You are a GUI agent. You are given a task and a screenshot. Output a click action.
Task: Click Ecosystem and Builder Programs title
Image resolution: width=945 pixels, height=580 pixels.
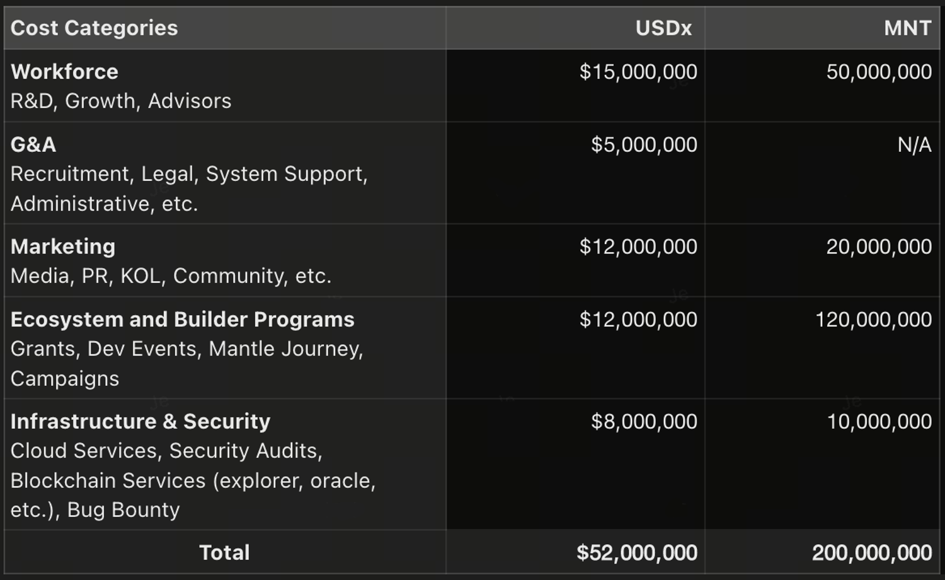pos(183,320)
